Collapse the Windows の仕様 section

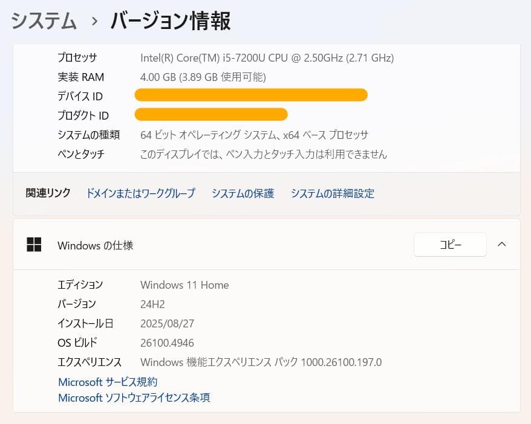(501, 245)
